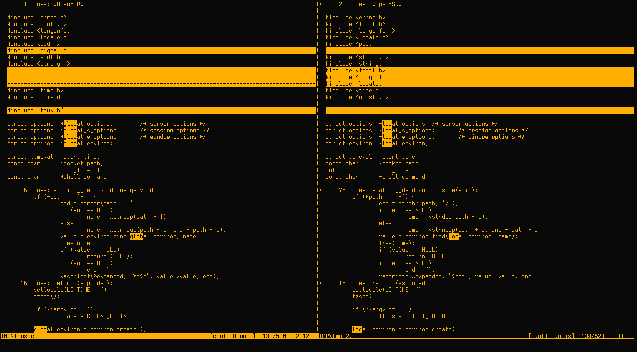Click xasprintf(&expanded line in left pane
The image size is (637, 352).
pyautogui.click(x=140, y=276)
